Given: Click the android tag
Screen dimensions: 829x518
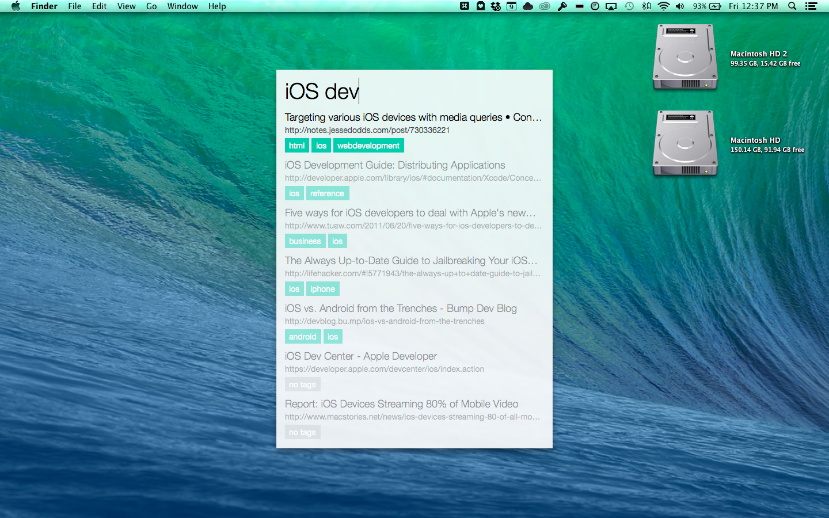Looking at the screenshot, I should point(303,337).
